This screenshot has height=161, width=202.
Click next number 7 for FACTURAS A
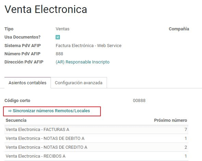[x=186, y=130]
